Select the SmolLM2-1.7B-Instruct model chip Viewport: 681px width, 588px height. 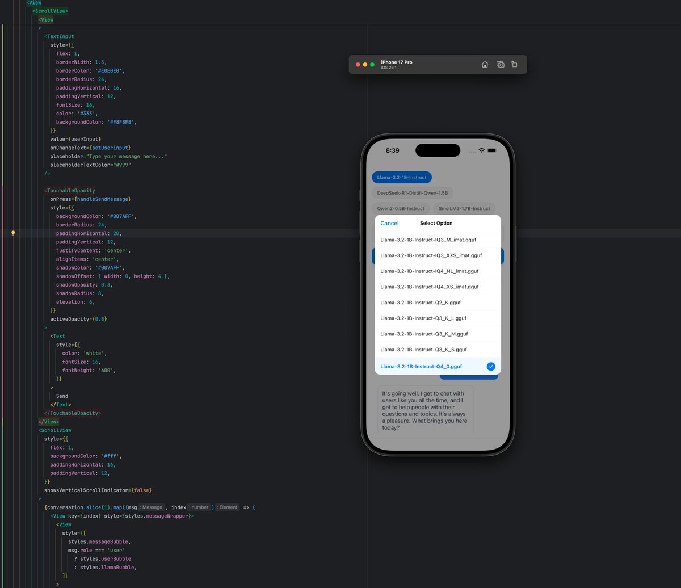[464, 208]
